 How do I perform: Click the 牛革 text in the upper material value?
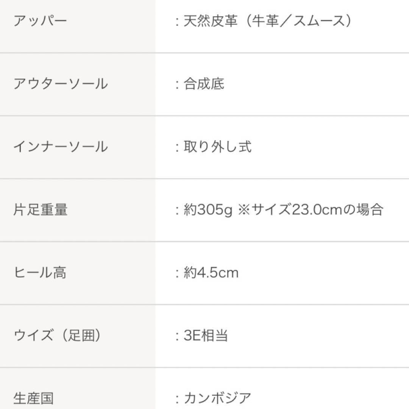[x=265, y=21]
